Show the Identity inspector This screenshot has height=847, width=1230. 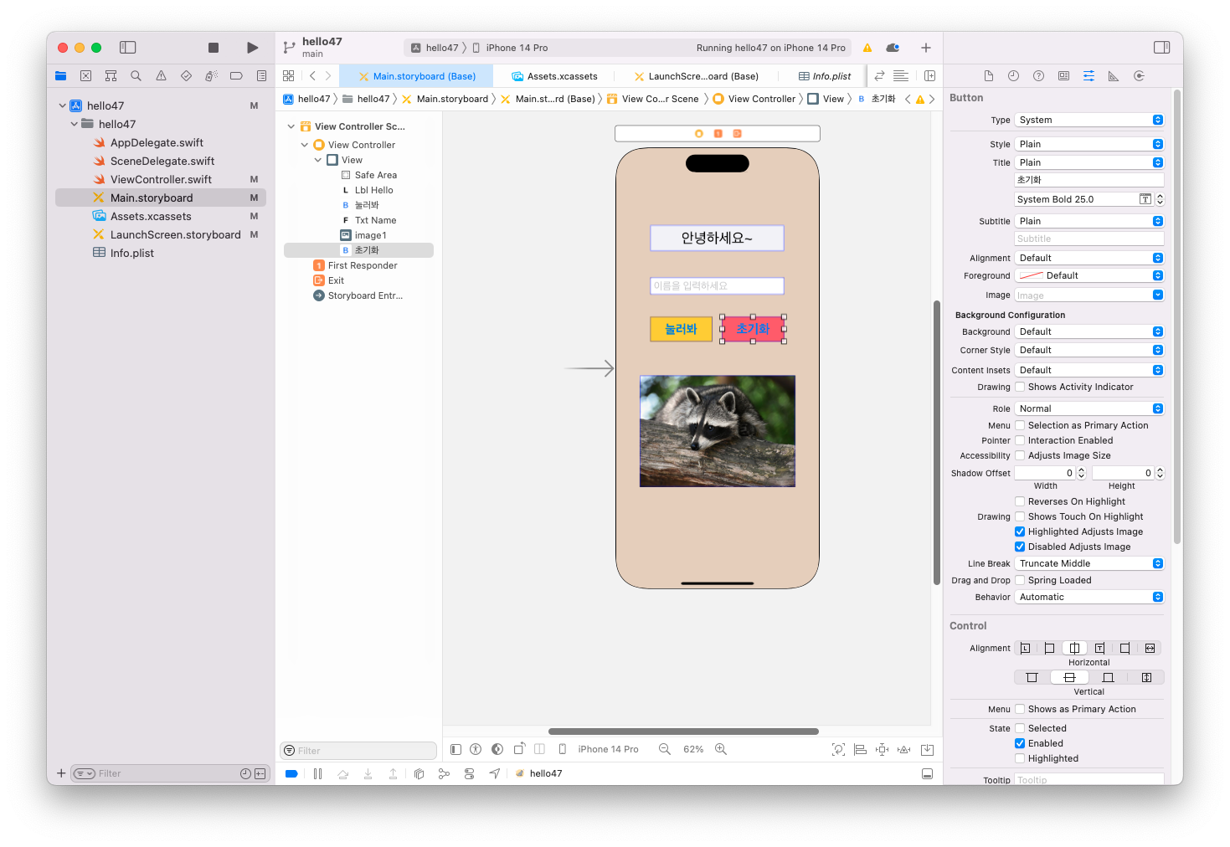click(1063, 75)
